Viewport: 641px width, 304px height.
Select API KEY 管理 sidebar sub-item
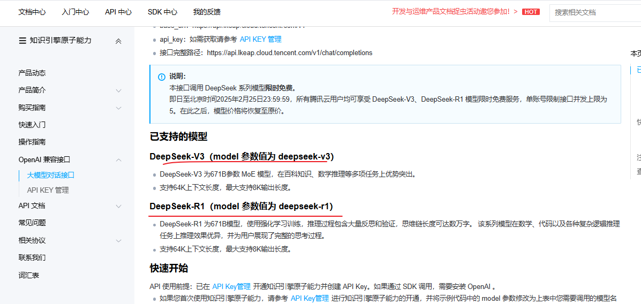(x=48, y=190)
